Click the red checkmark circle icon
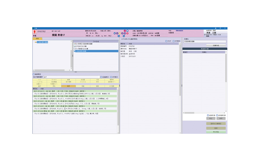This screenshot has height=161, width=260. (125, 31)
